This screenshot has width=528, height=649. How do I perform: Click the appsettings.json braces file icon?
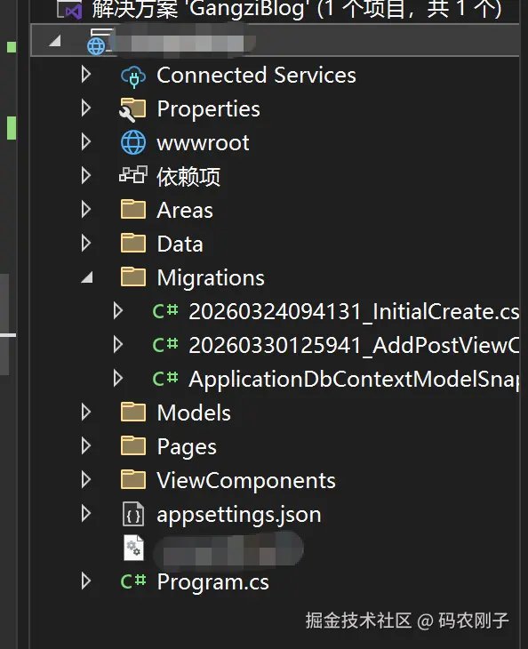133,514
